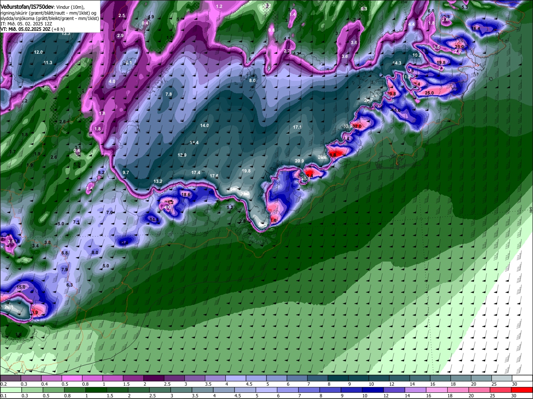Click the 0.4 swatch in the snow legend
This screenshot has width=533, height=399.
pos(51,378)
